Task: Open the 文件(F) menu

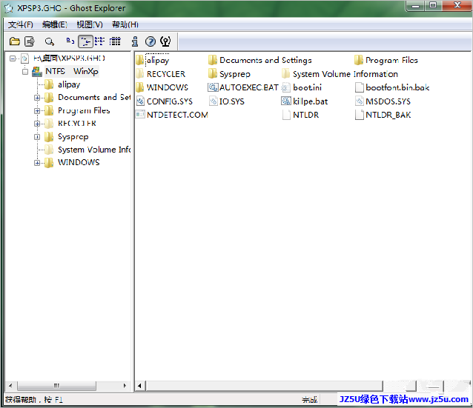Action: pos(21,24)
